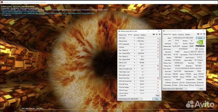This screenshot has width=218, height=112.
Task: Click refresh icon in Graphics Card window
Action: pyautogui.click(x=201, y=34)
